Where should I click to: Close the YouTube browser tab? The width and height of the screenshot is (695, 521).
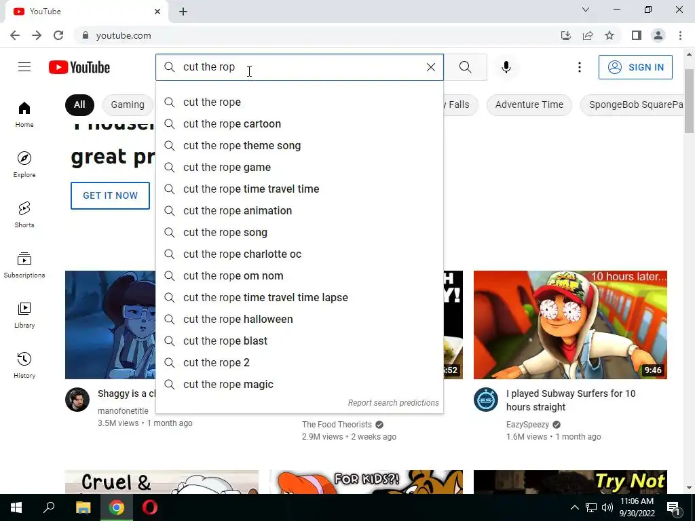pos(157,12)
